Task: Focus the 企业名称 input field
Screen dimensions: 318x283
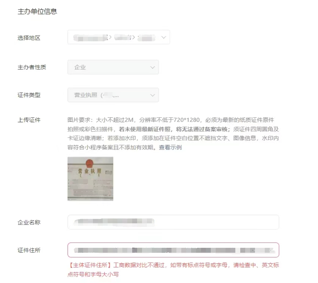Action: coord(173,222)
